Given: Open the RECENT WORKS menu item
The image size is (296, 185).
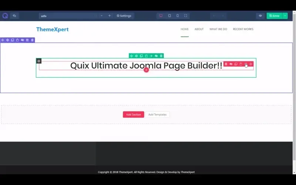Looking at the screenshot, I should point(243,29).
